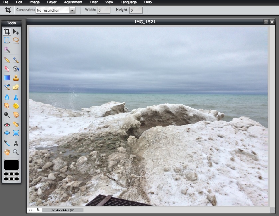Click the IMG_1521 window title bar
This screenshot has height=216, width=279.
(x=145, y=22)
